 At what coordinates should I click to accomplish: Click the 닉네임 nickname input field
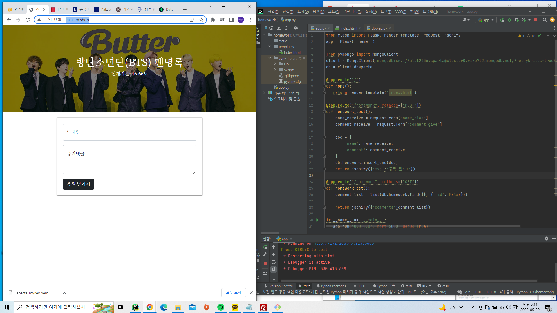point(130,132)
